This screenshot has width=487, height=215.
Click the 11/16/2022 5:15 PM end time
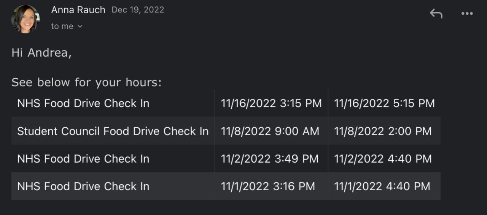384,103
